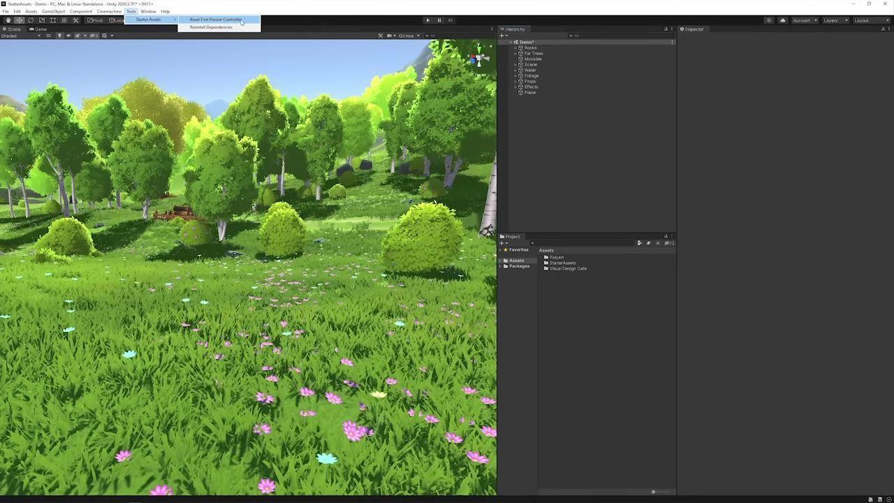Choose Reinstall Dependencies menu entry
894x503 pixels.
tap(211, 27)
